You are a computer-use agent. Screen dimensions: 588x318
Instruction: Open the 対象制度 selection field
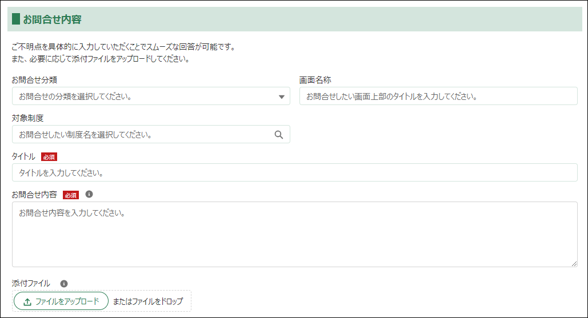[x=143, y=135]
